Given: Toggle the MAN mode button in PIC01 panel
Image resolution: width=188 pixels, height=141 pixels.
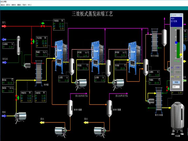Looking at the screenshot, I should tap(176, 82).
